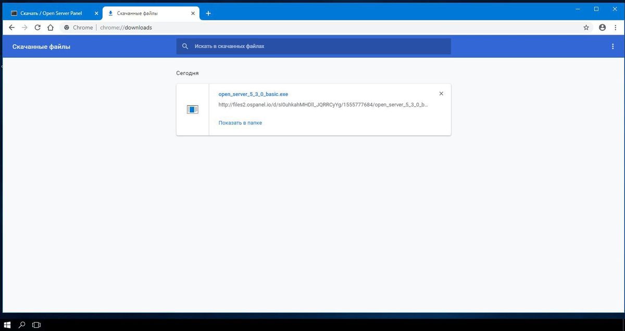The width and height of the screenshot is (625, 331).
Task: Open the Chrome profile avatar icon
Action: coord(603,28)
